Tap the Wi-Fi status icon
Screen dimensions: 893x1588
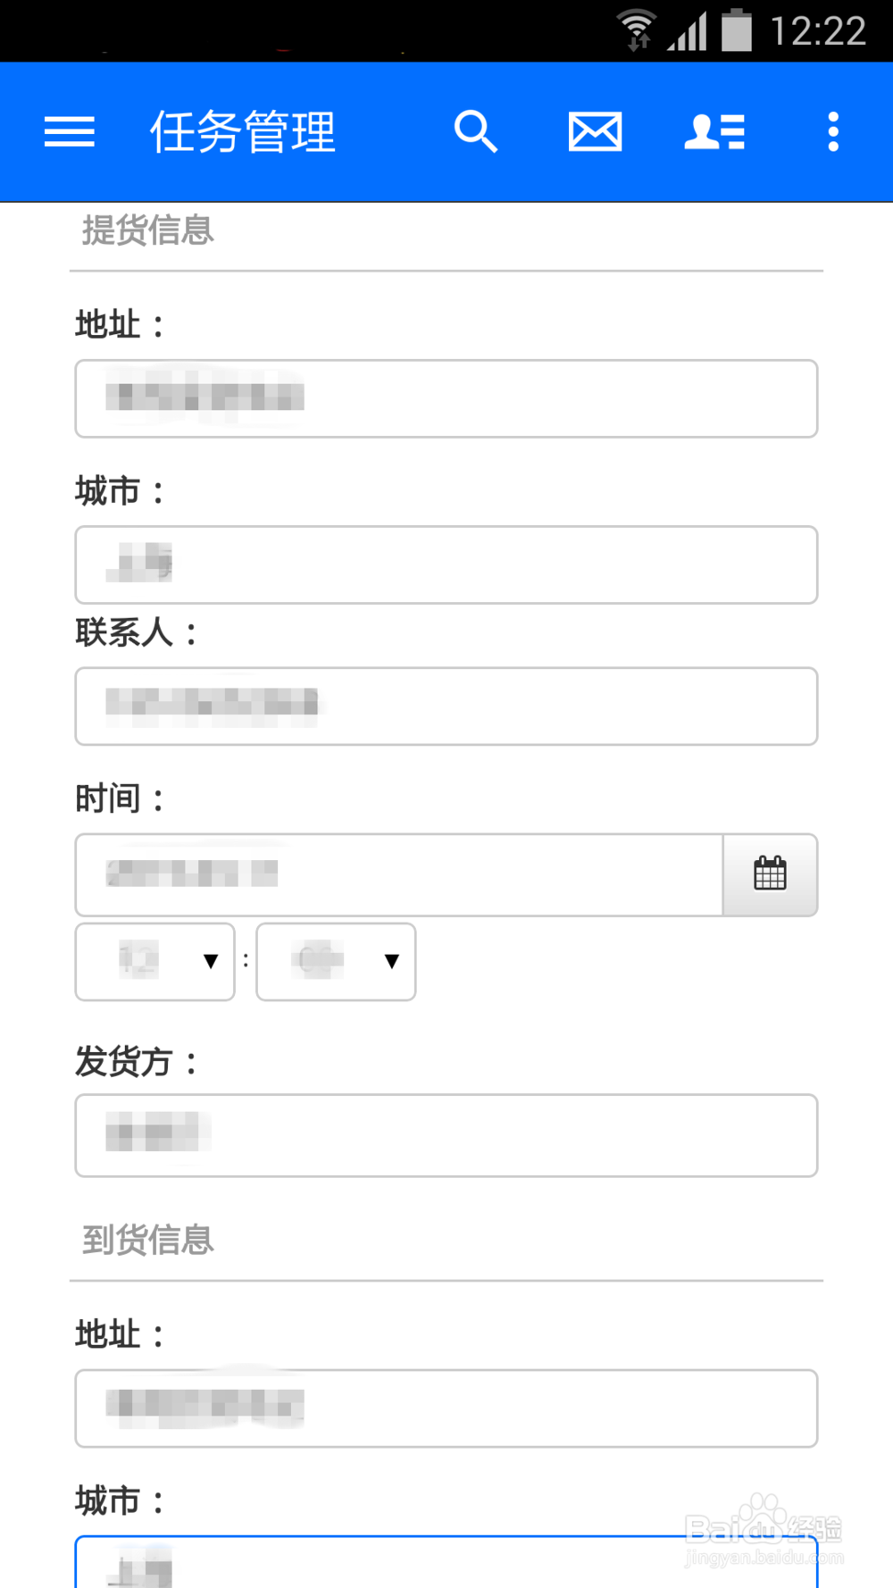[x=638, y=29]
